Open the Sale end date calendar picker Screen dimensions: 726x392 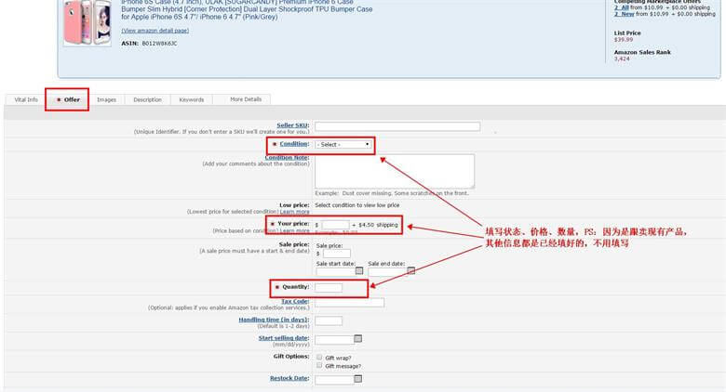pos(410,270)
